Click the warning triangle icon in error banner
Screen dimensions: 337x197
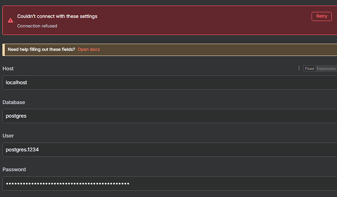[x=10, y=21]
